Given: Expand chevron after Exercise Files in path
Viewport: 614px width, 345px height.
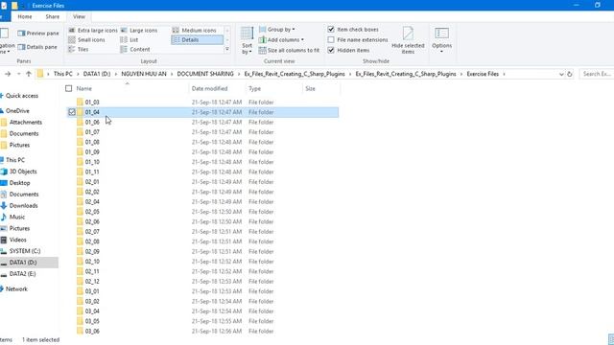Looking at the screenshot, I should click(x=504, y=74).
